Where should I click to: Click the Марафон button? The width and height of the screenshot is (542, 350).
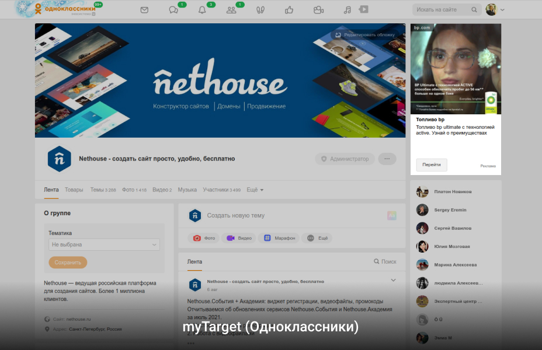pos(279,238)
